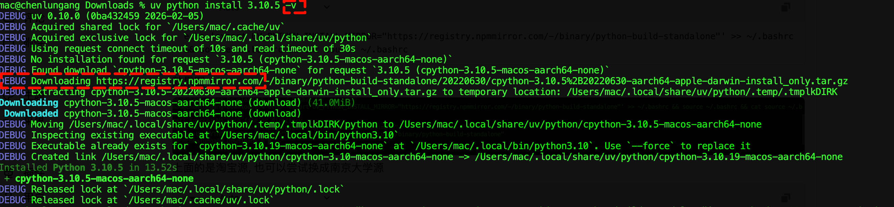Click the "+ cpython-3.10.5-macos-aarch64-none" result line

point(99,179)
